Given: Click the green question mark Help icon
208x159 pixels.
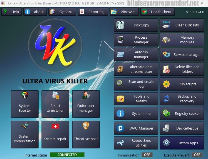Looking at the screenshot, I should [5, 12].
